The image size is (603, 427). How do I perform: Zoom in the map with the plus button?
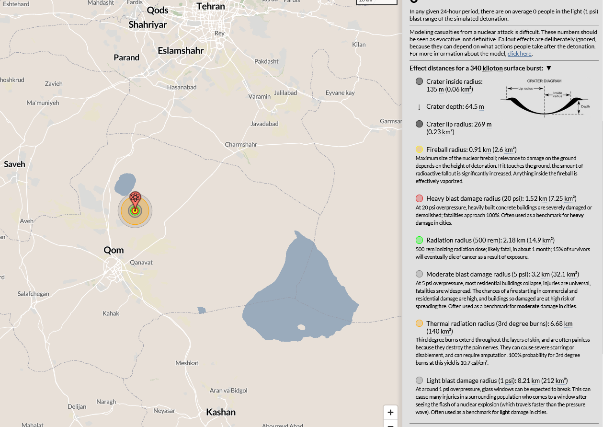point(390,412)
